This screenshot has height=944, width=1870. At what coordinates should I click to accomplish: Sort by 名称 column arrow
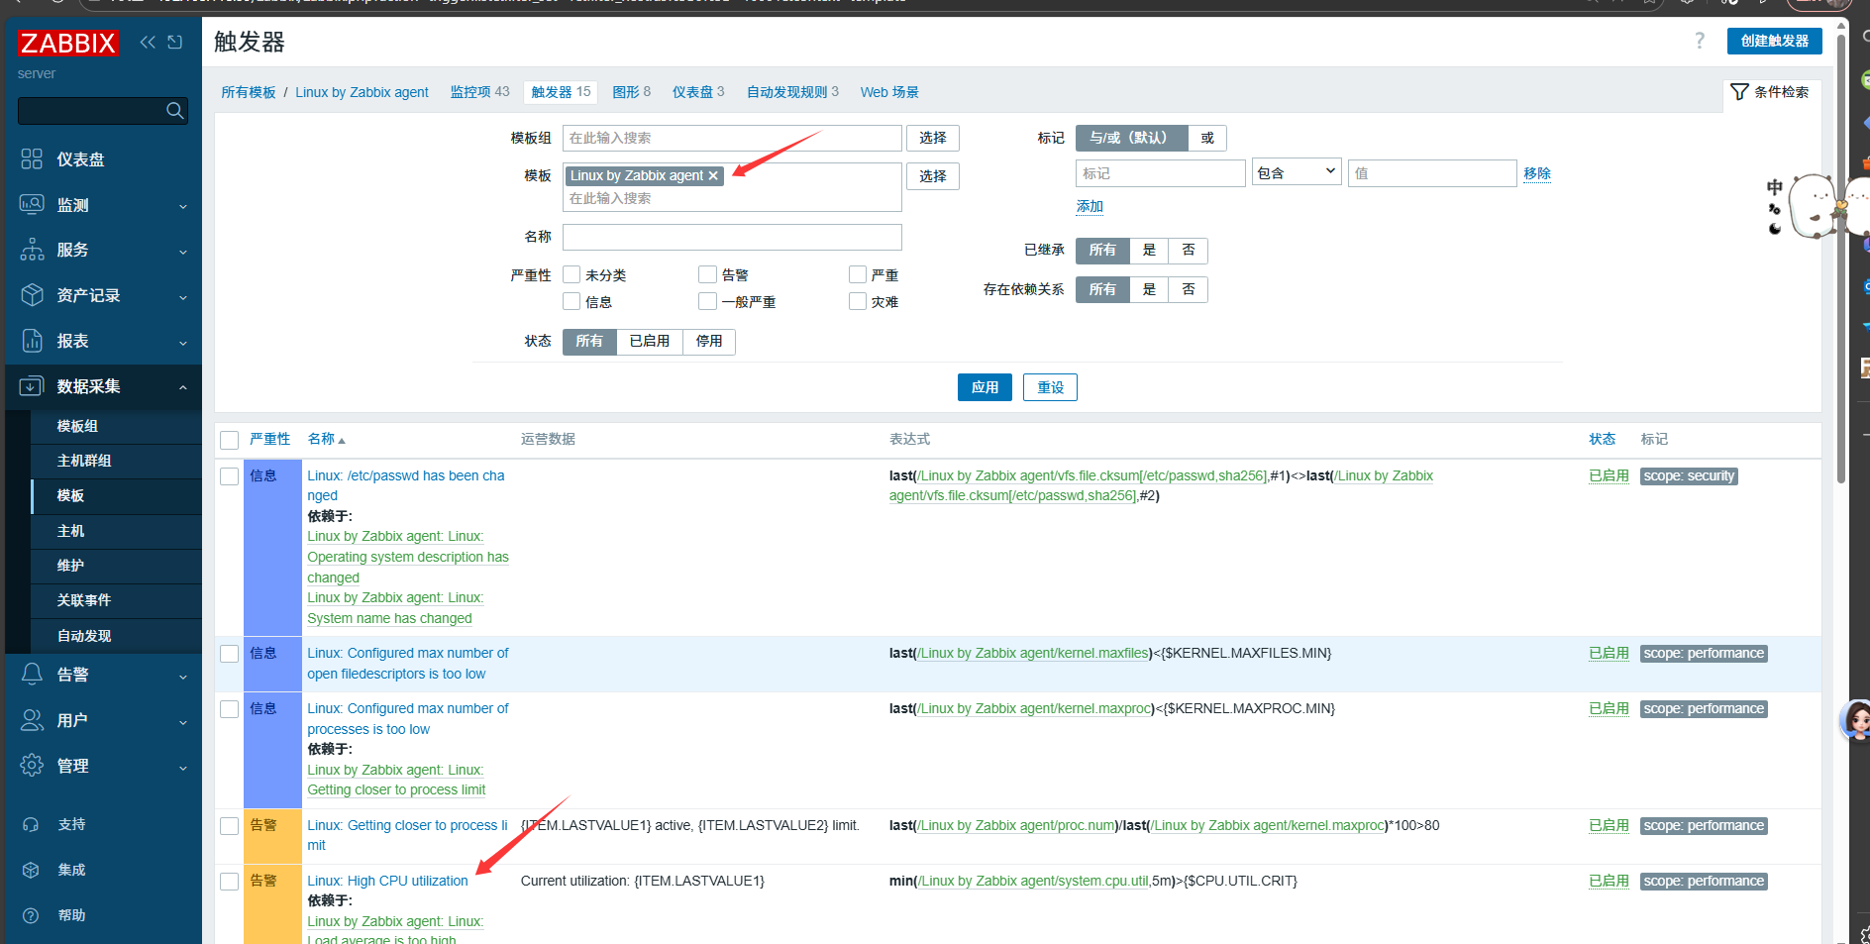click(342, 440)
